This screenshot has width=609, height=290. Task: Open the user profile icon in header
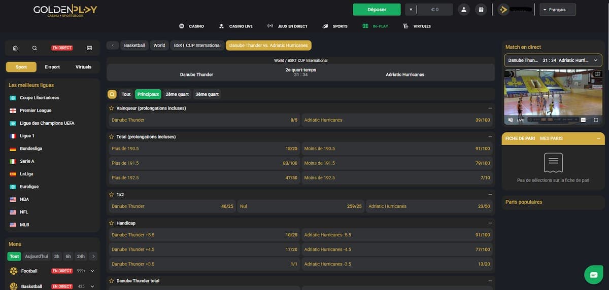tap(463, 10)
